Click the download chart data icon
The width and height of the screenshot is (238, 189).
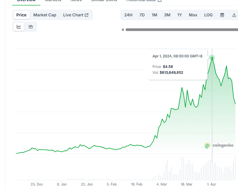[x=234, y=15]
